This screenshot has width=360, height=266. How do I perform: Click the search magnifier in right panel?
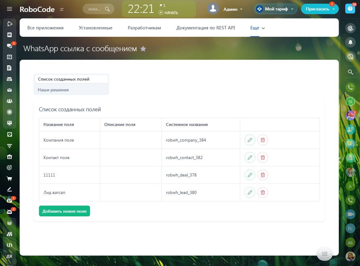350,72
